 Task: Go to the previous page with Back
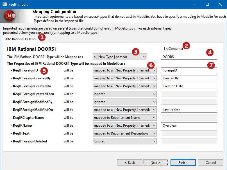pos(130,163)
